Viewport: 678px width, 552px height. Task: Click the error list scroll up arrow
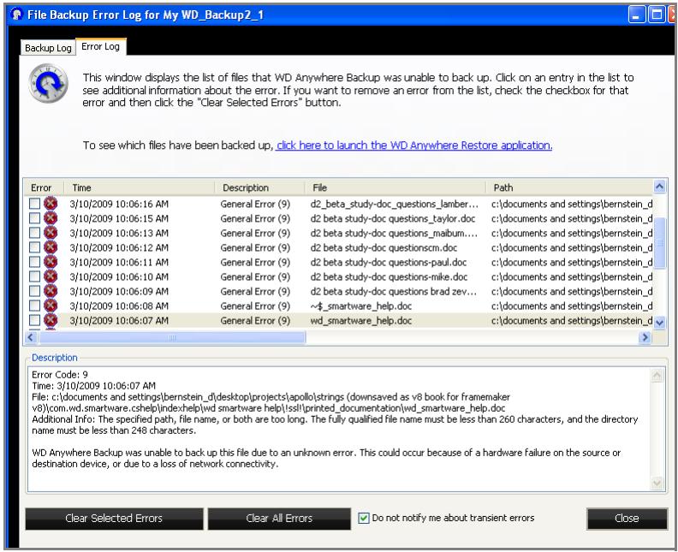[659, 187]
